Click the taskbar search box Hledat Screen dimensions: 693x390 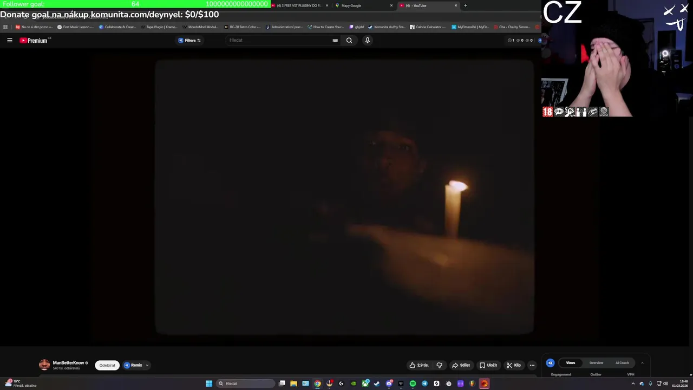(245, 383)
